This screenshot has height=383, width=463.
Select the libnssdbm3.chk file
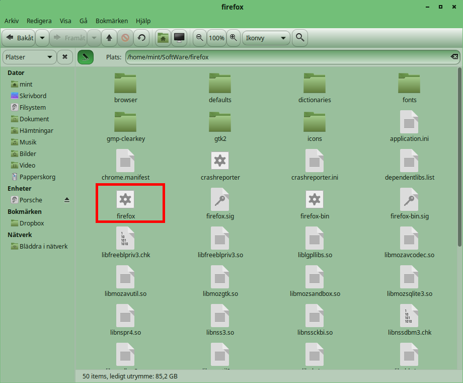pyautogui.click(x=409, y=320)
